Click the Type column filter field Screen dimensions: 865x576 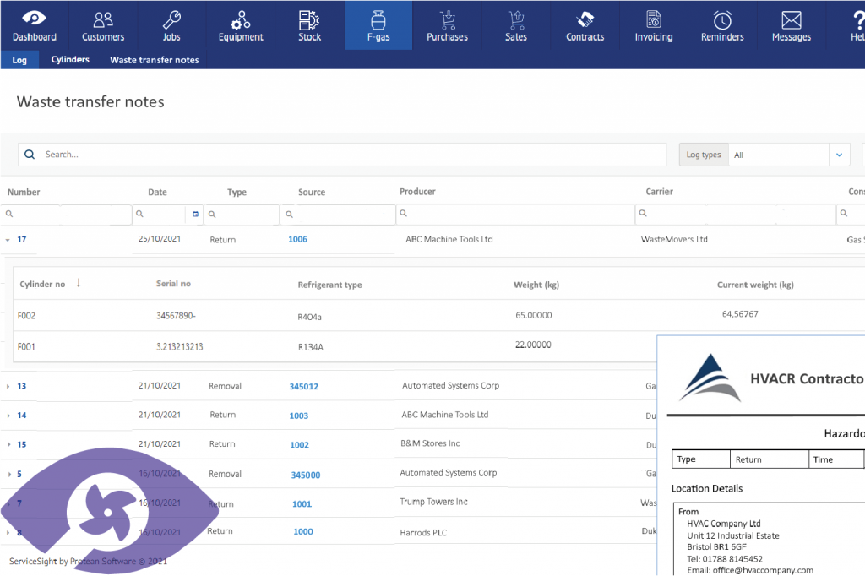242,214
